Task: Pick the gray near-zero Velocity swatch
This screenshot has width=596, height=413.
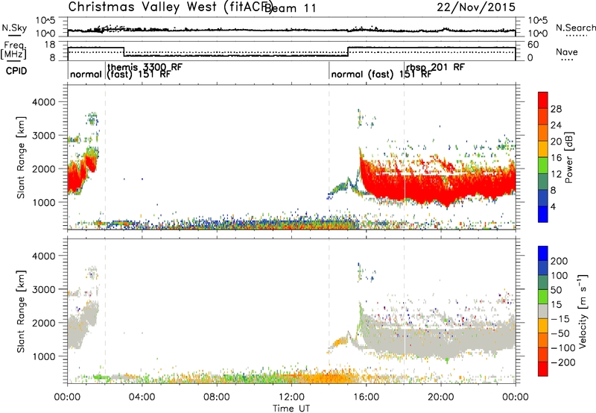Action: tap(543, 311)
